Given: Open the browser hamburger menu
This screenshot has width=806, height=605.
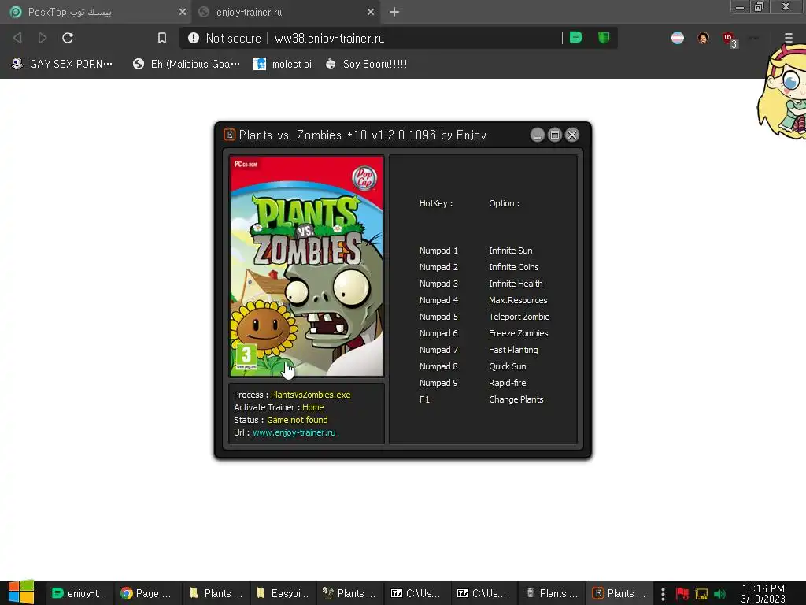Looking at the screenshot, I should [789, 38].
